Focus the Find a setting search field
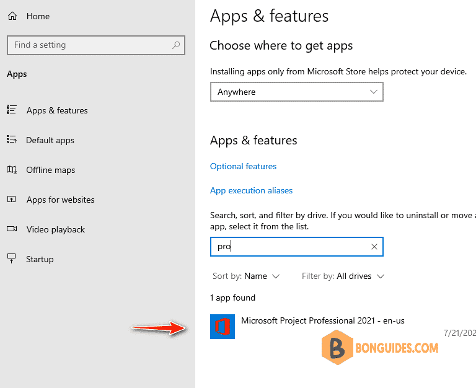The image size is (476, 388). coord(96,45)
